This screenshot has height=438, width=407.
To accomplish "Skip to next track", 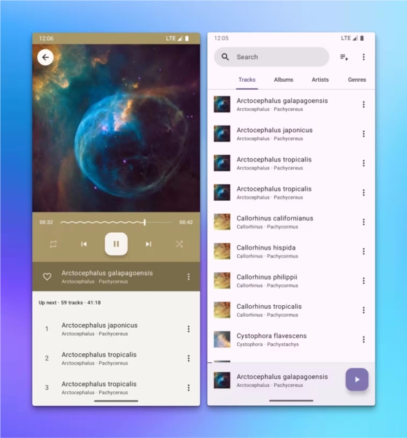I will click(149, 244).
